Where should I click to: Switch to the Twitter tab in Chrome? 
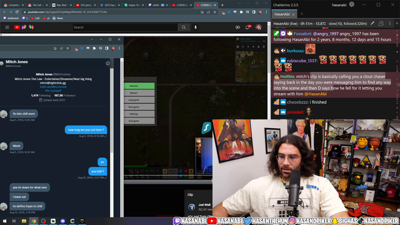pos(109,5)
